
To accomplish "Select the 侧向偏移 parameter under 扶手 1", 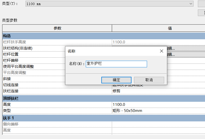I will point(11,124).
